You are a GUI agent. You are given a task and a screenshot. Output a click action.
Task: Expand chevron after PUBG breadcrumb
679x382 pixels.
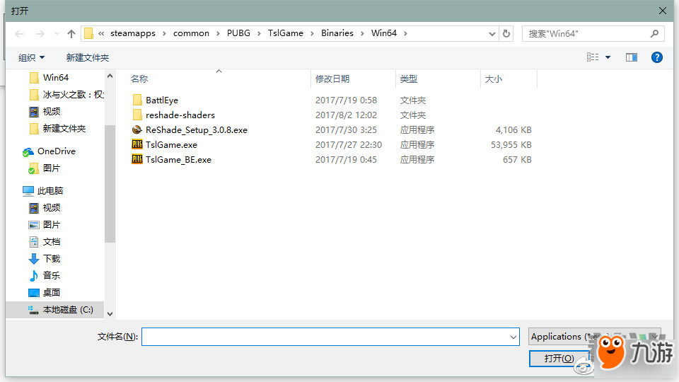259,34
